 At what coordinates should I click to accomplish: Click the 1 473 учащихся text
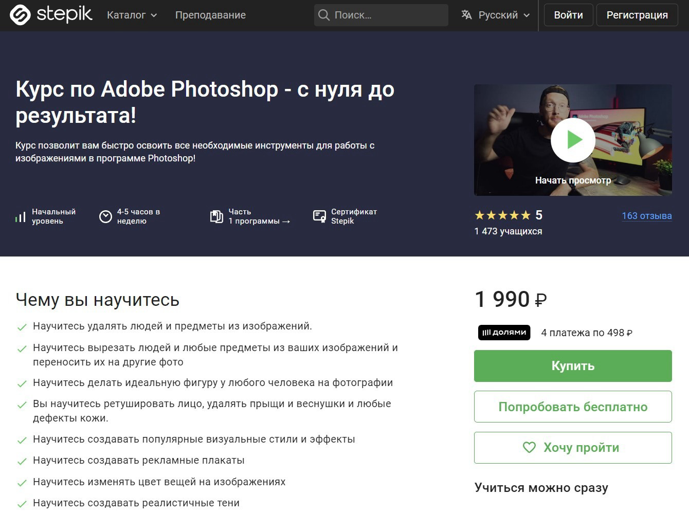coord(508,231)
